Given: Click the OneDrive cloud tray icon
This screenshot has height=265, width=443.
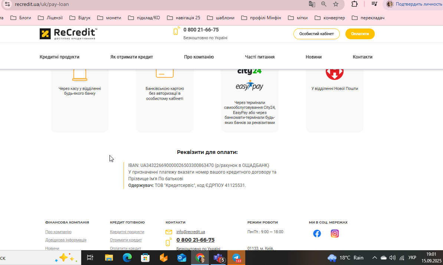Looking at the screenshot, I should point(383,258).
